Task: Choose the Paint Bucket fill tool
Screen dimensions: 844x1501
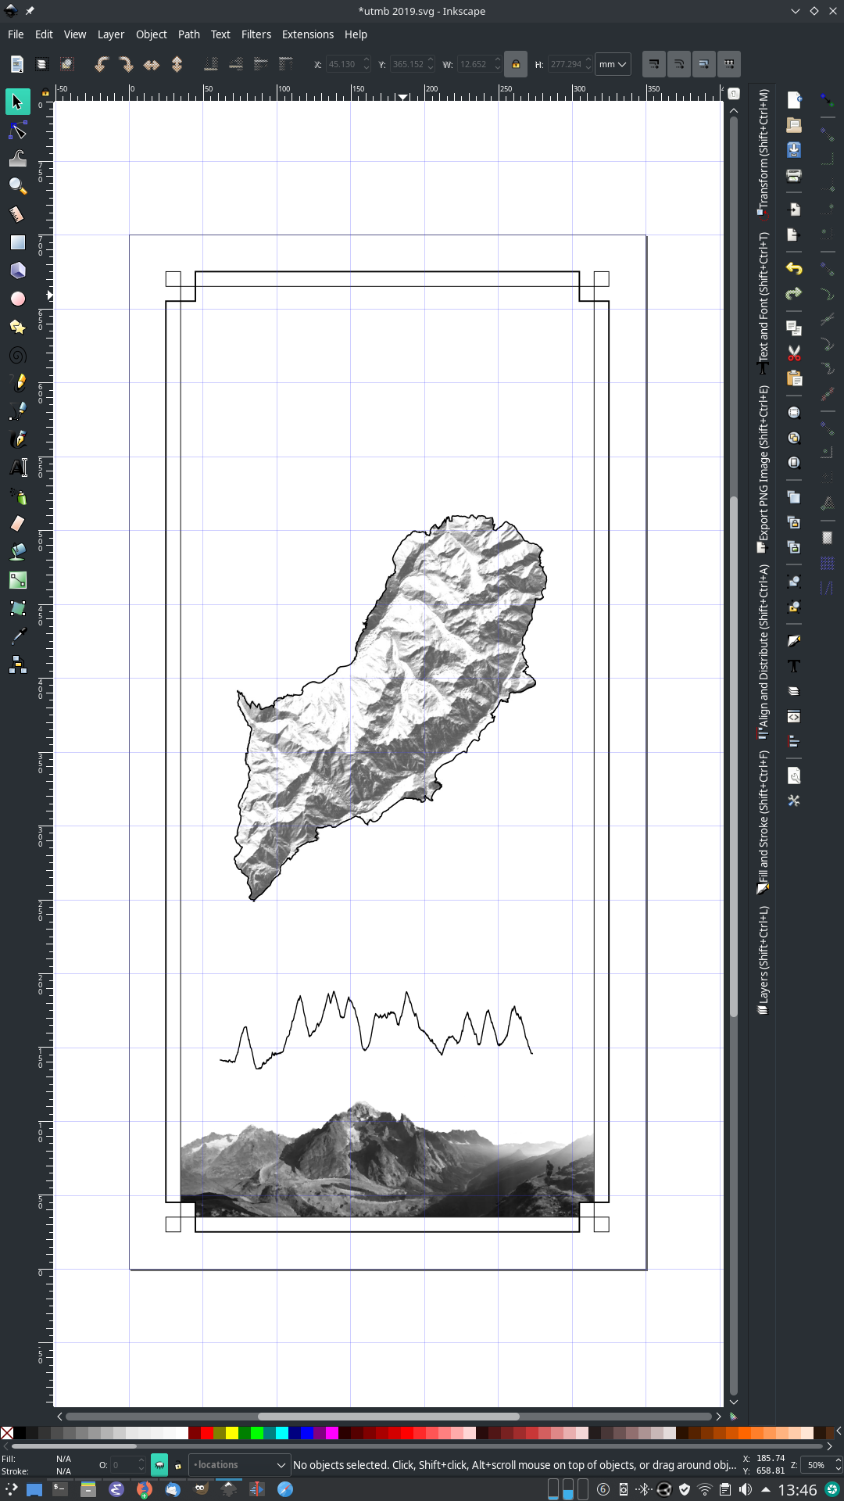Action: pyautogui.click(x=17, y=552)
